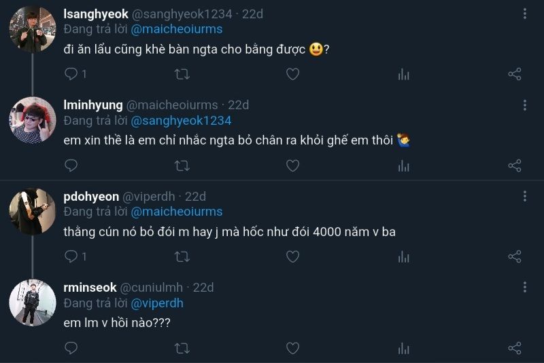Open the @sanghyeok1234 mention link in lminhyung's reply

point(181,120)
